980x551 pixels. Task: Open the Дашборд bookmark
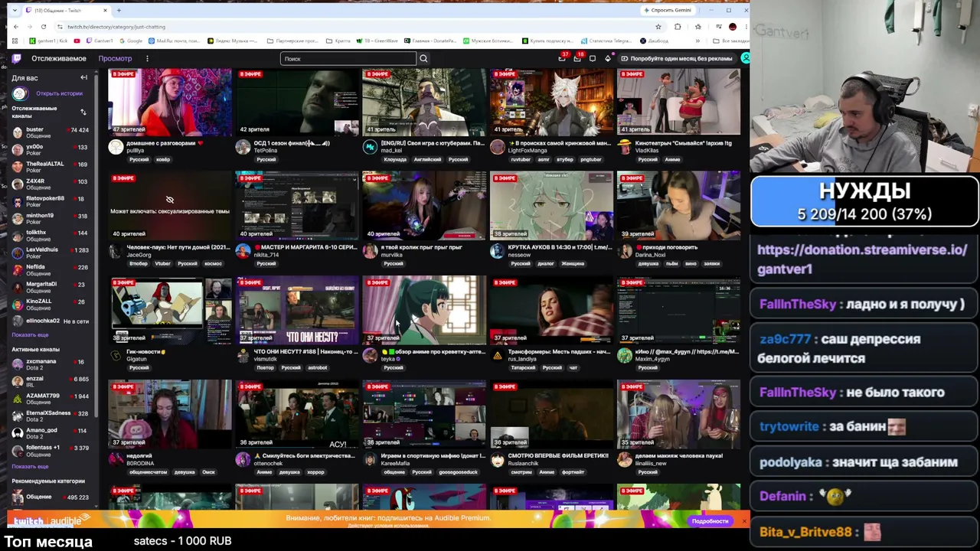click(x=654, y=41)
